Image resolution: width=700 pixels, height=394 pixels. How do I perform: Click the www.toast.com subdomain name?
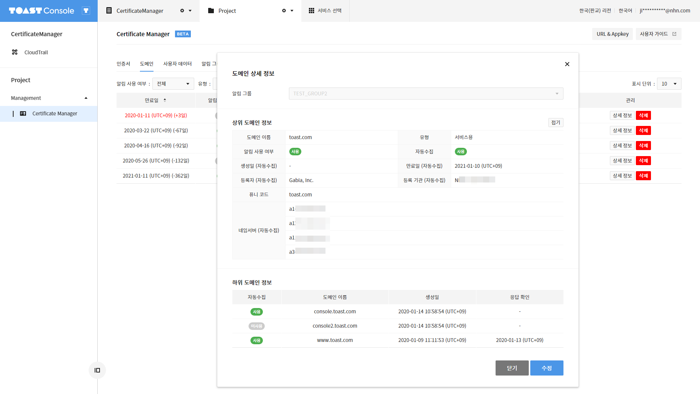[x=335, y=340]
